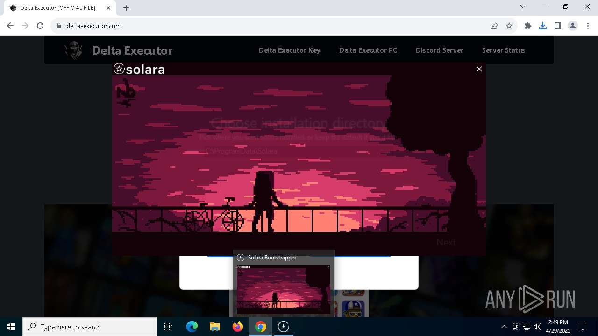Close the Delta Executor browser tab
The height and width of the screenshot is (336, 598).
point(108,8)
